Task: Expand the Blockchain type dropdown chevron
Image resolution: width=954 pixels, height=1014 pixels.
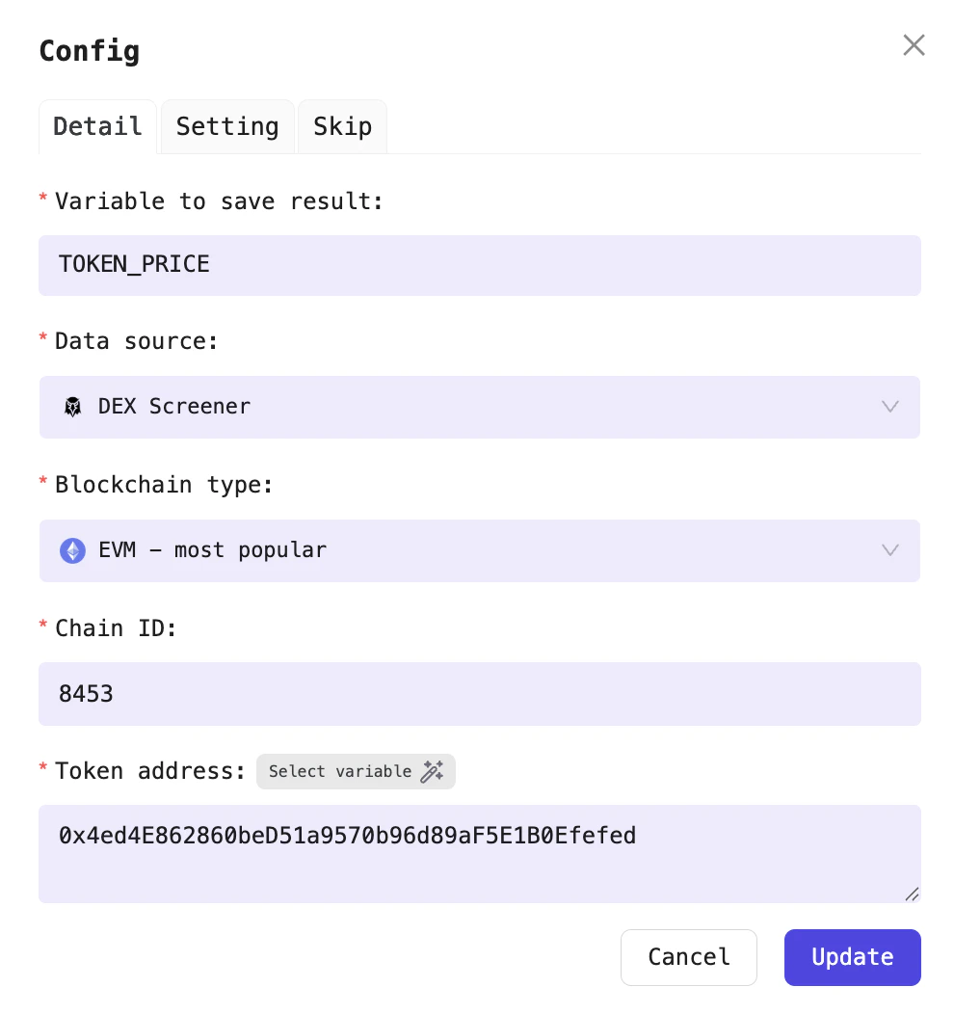Action: click(x=889, y=550)
